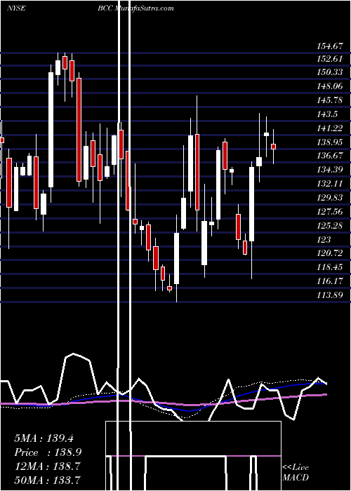Select the 127.56 price level label
The image size is (351, 491).
[330, 212]
